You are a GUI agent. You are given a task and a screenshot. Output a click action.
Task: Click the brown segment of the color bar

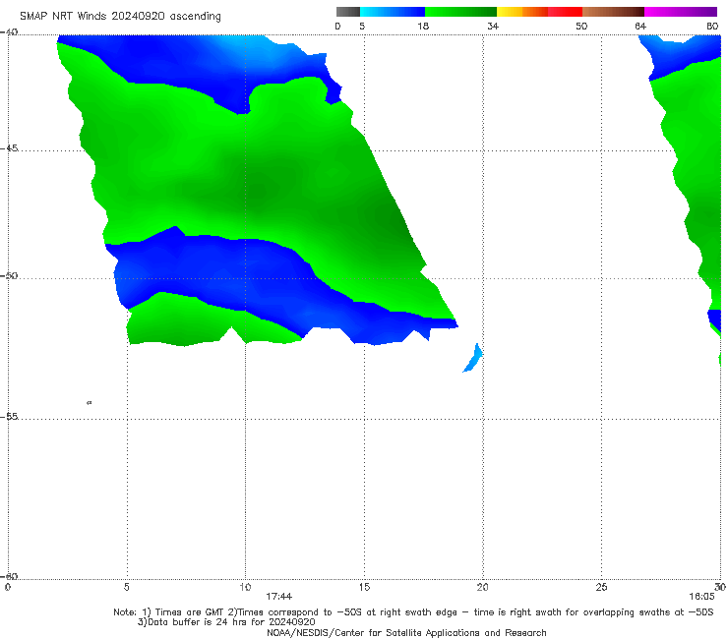click(613, 12)
